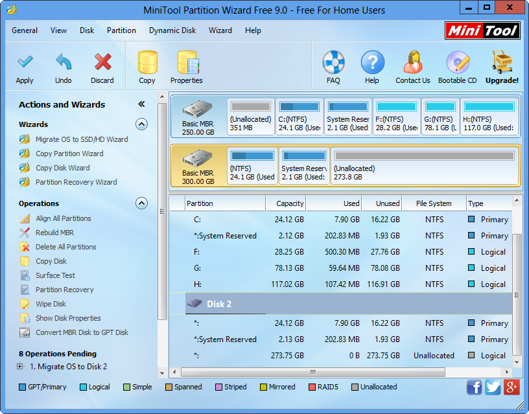529x414 pixels.
Task: Click the Help question mark icon
Action: (x=372, y=62)
